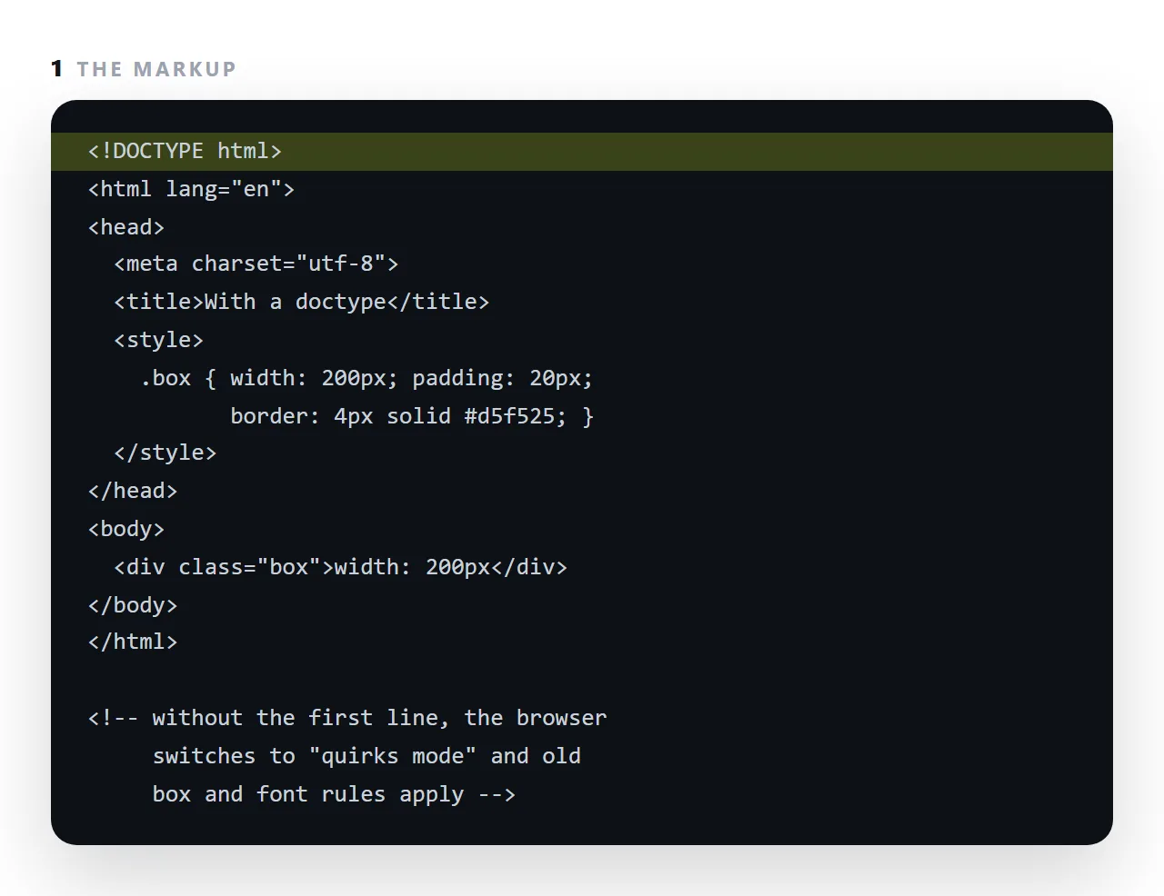This screenshot has height=896, width=1164.
Task: Click the comment line "without the first line, the browser"
Action: pos(347,719)
